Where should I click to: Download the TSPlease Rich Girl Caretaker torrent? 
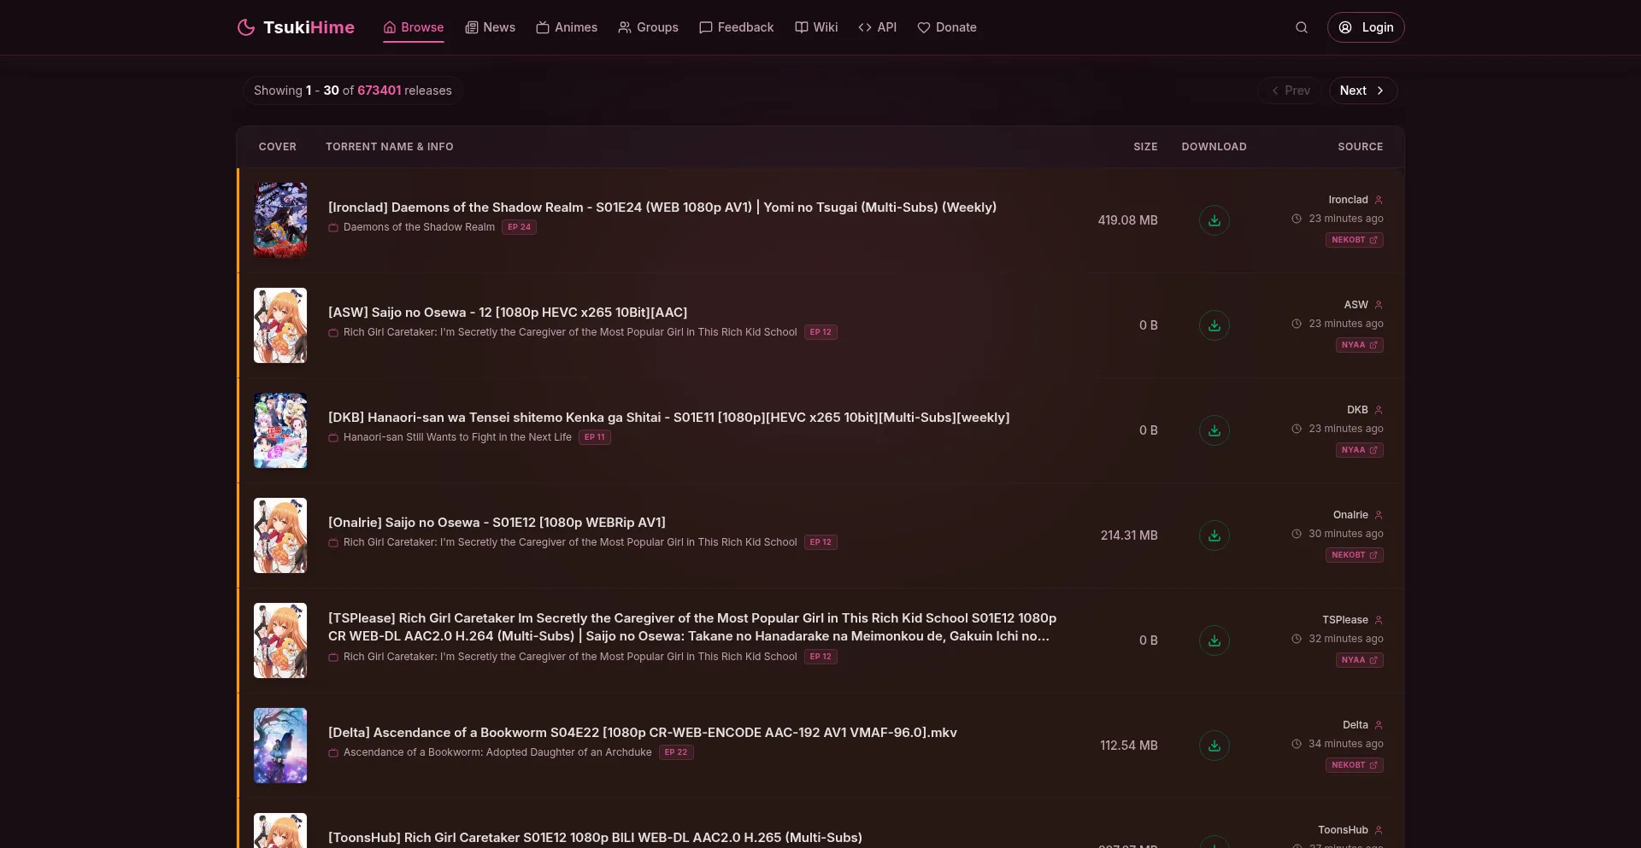click(x=1214, y=640)
